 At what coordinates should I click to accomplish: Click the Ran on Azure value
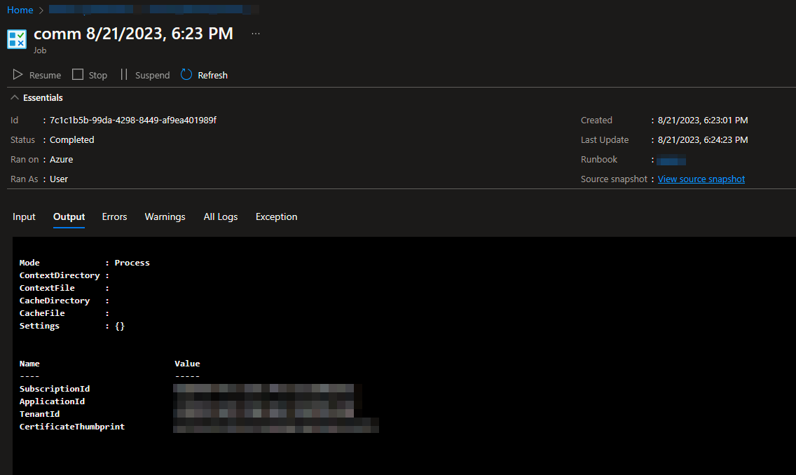tap(62, 159)
